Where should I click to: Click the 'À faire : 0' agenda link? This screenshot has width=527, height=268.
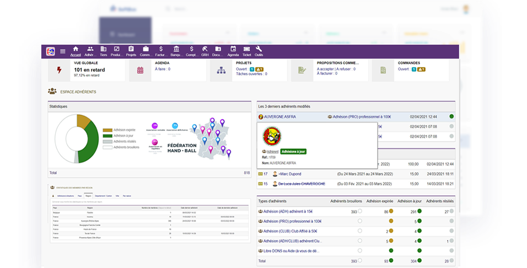163,69
